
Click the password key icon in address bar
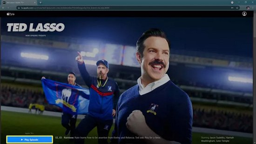click(232, 8)
